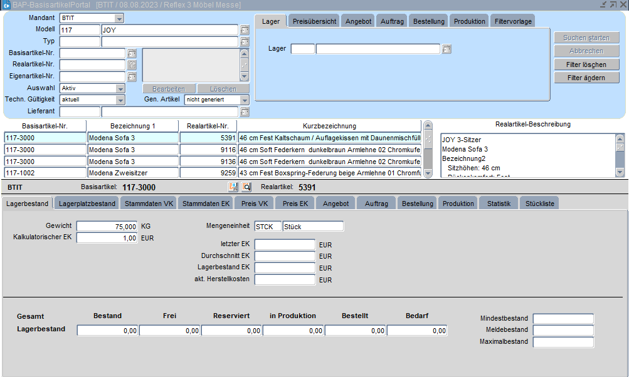Select the Stammdaten VK tab
This screenshot has height=377, width=629.
point(149,204)
